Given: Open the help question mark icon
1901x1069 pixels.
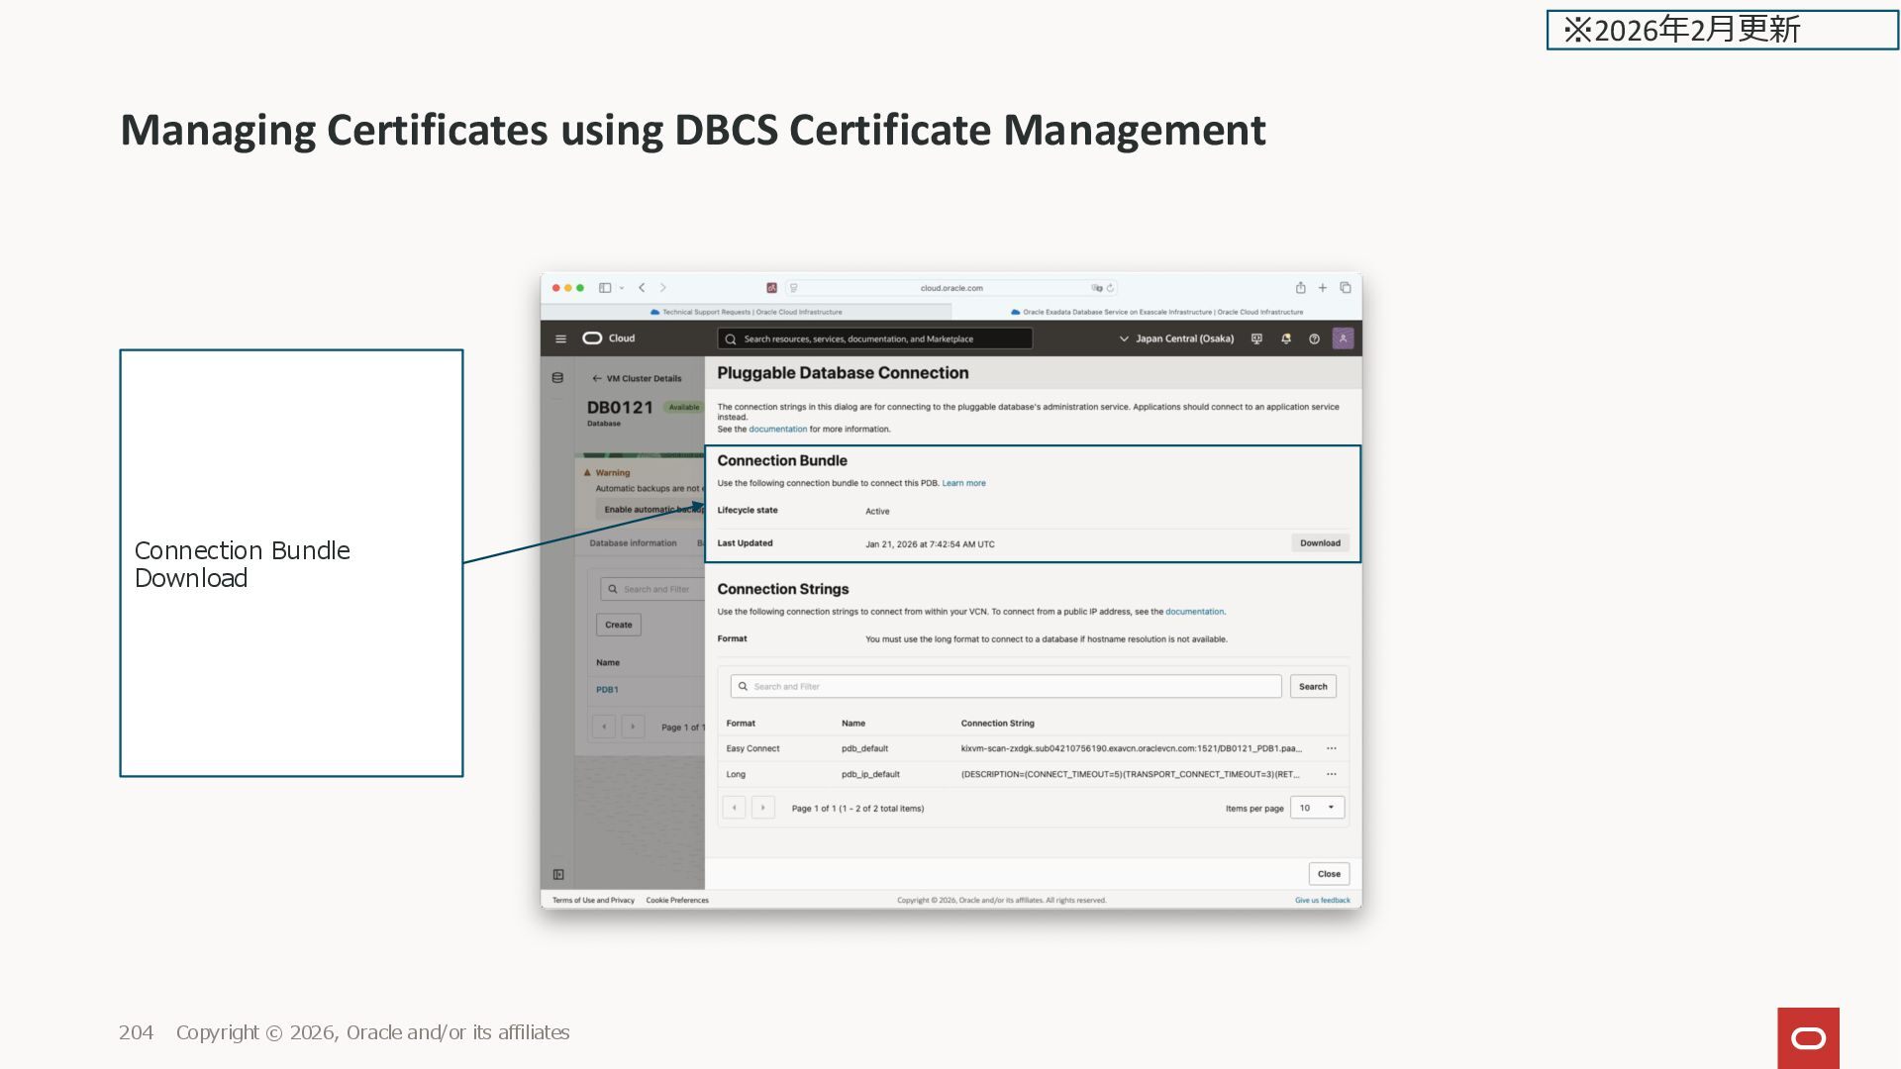Looking at the screenshot, I should (x=1314, y=339).
